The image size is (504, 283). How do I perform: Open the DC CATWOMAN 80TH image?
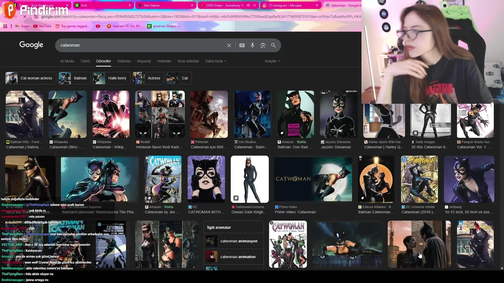(206, 179)
